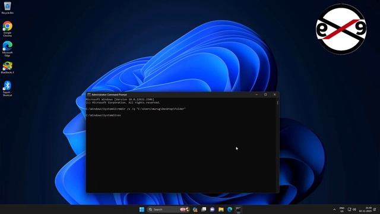The height and width of the screenshot is (214, 380).
Task: Click the rmdir command line text
Action: click(136, 109)
